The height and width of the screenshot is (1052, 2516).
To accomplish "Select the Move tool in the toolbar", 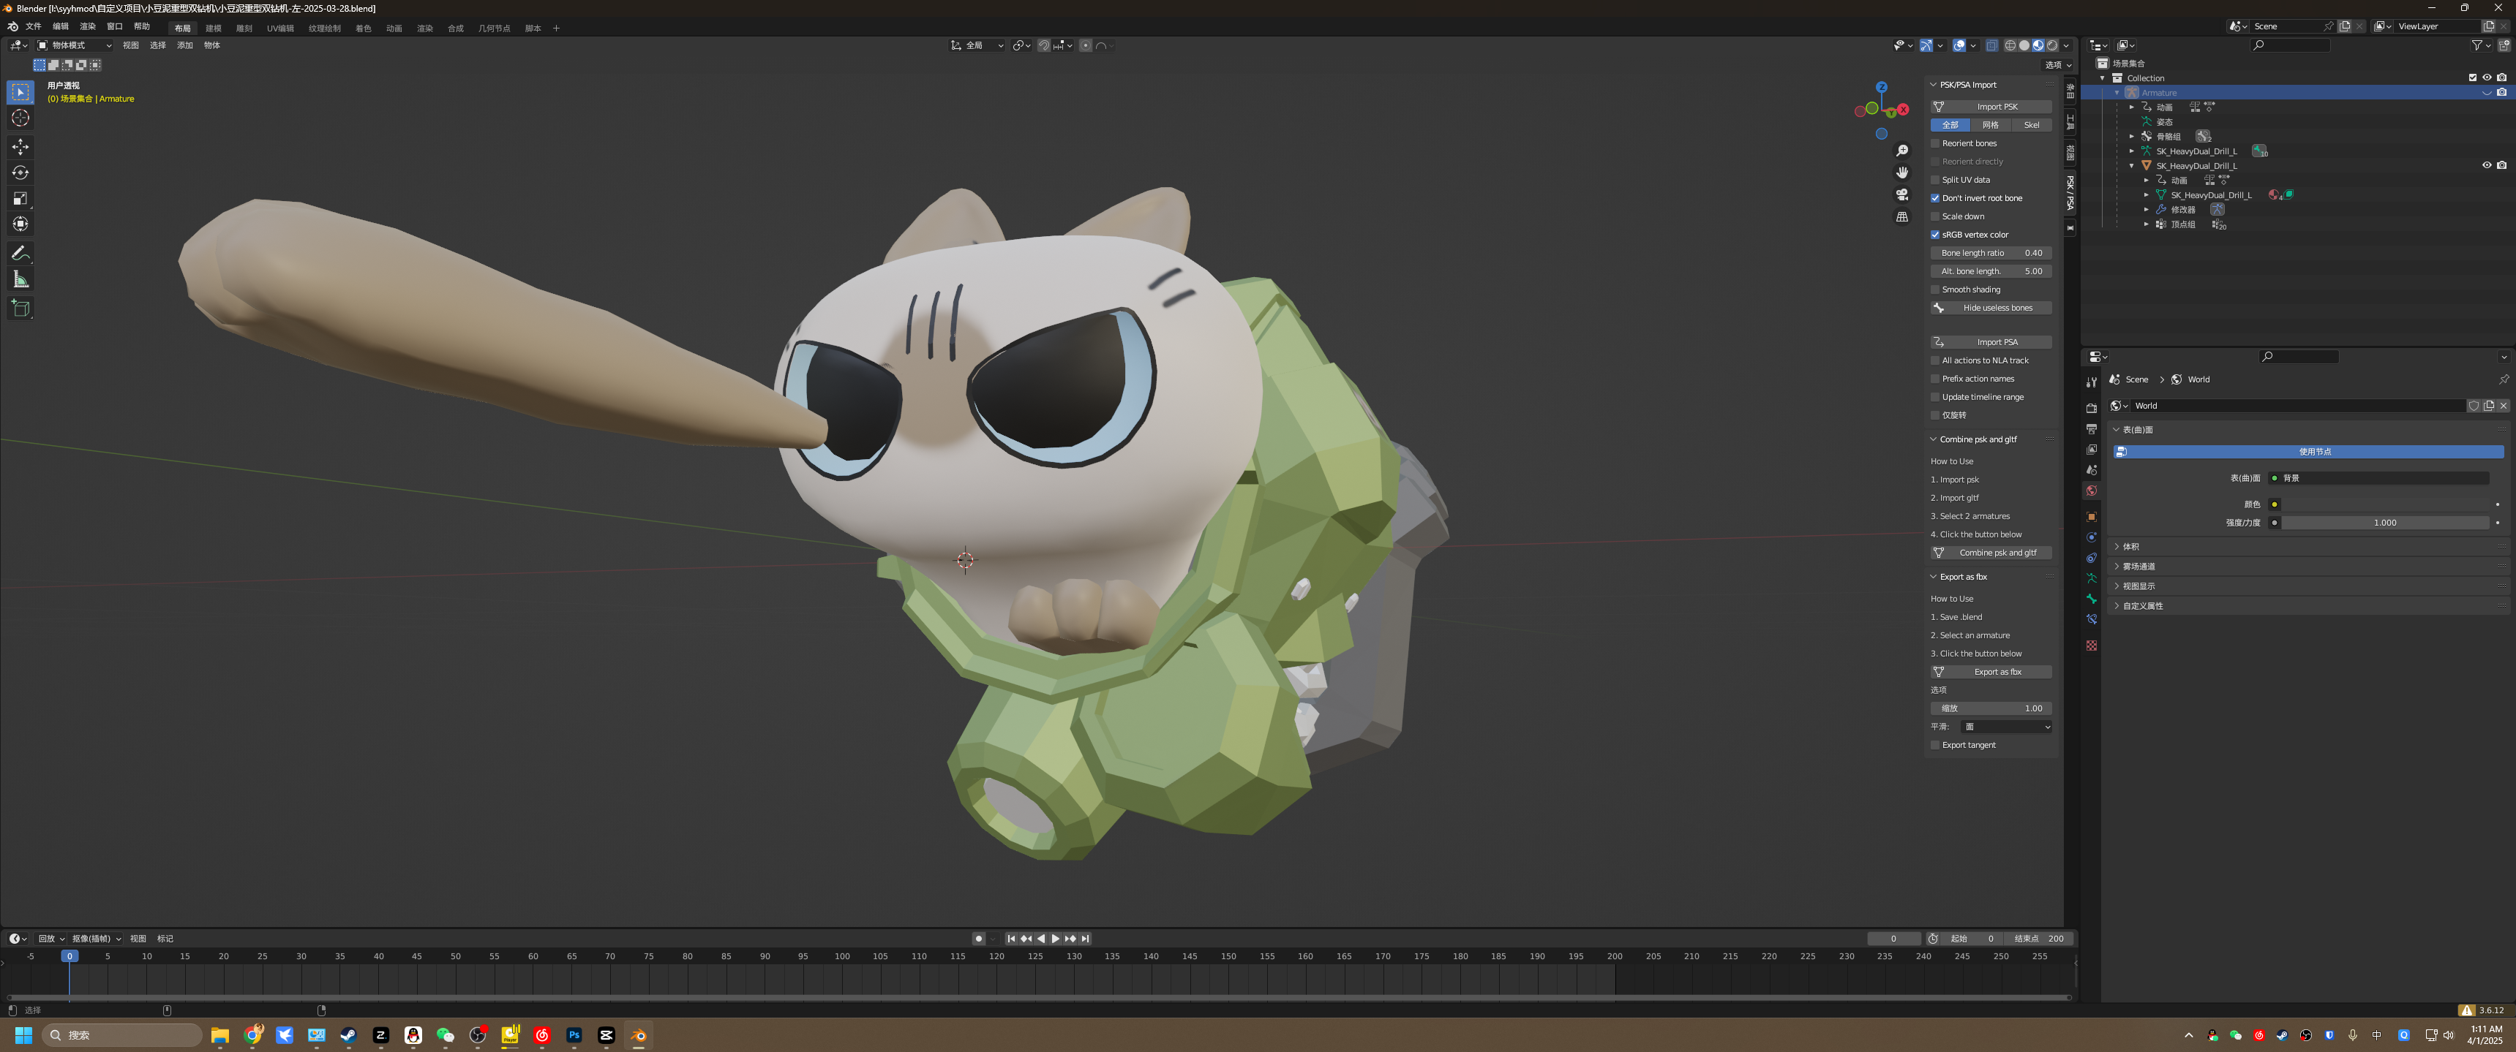I will [x=20, y=146].
